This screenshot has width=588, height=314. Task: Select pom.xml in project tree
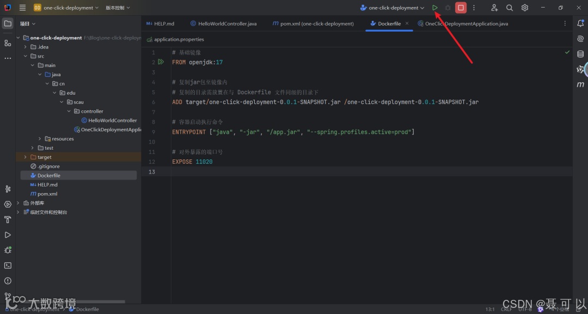pos(44,194)
